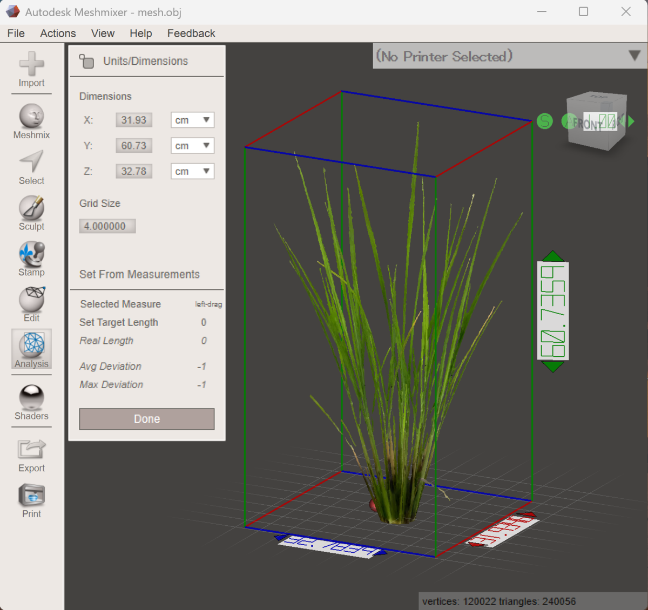Click the Export icon
The height and width of the screenshot is (610, 648).
[x=31, y=456]
